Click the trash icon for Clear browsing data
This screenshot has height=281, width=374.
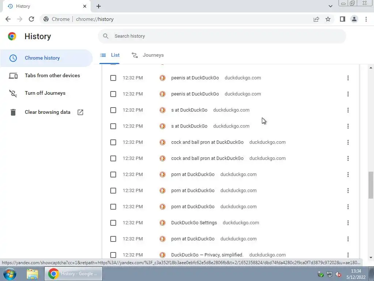tap(13, 112)
